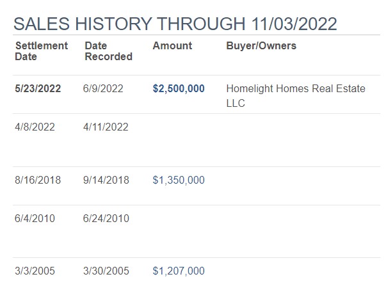This screenshot has height=295, width=386.
Task: Click the Date Recorded column header
Action: coord(109,51)
